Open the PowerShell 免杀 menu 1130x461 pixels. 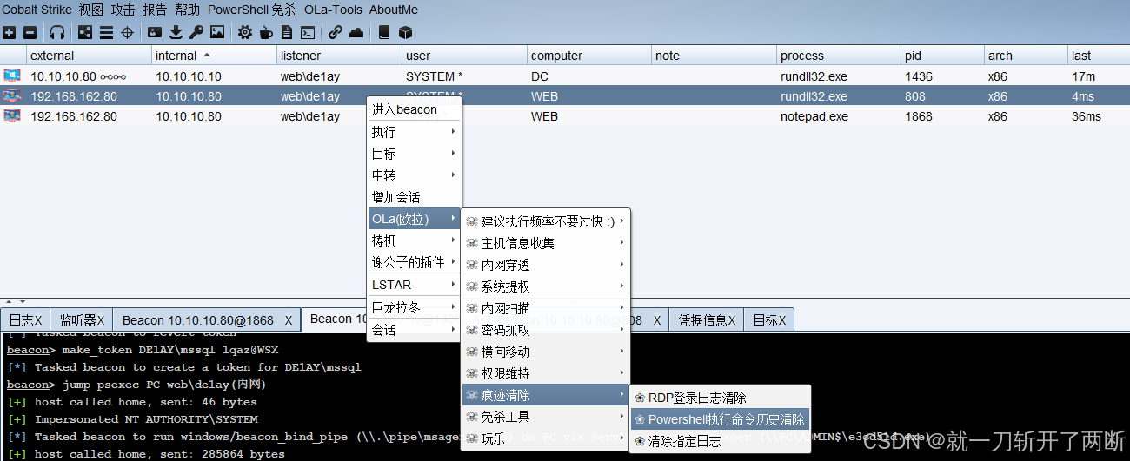(x=252, y=10)
